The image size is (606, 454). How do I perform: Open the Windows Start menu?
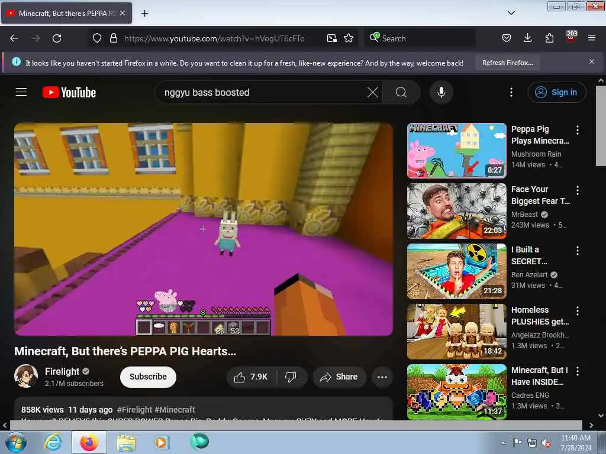15,442
